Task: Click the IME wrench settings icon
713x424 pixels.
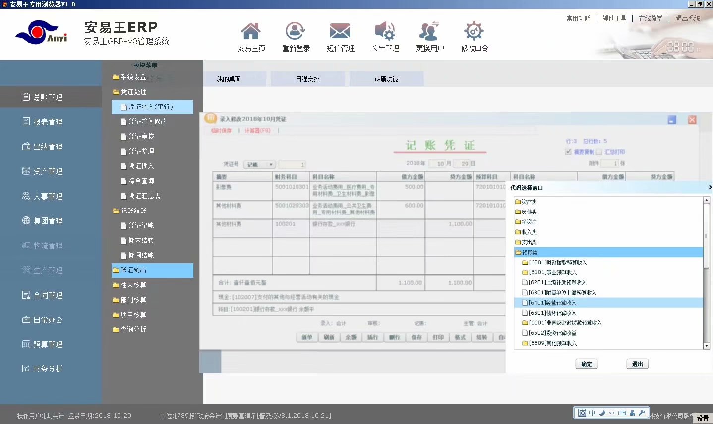Action: (641, 413)
